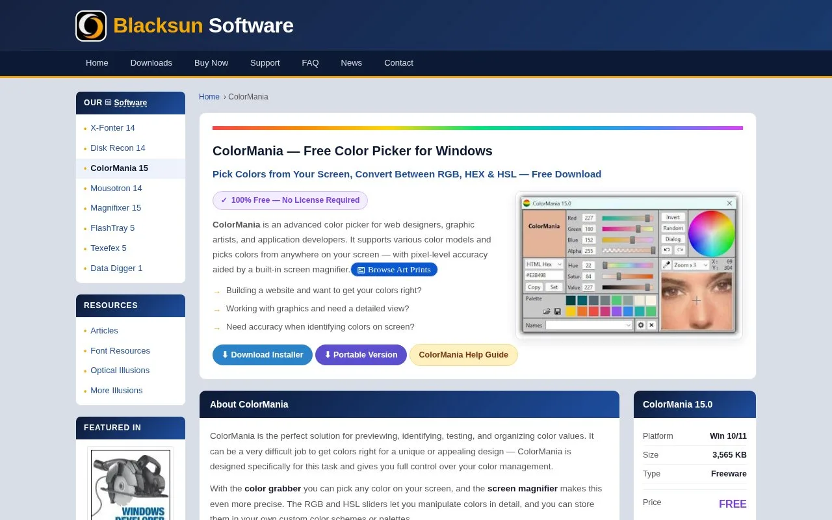832x520 pixels.
Task: Open the News navigation item
Action: (x=352, y=63)
